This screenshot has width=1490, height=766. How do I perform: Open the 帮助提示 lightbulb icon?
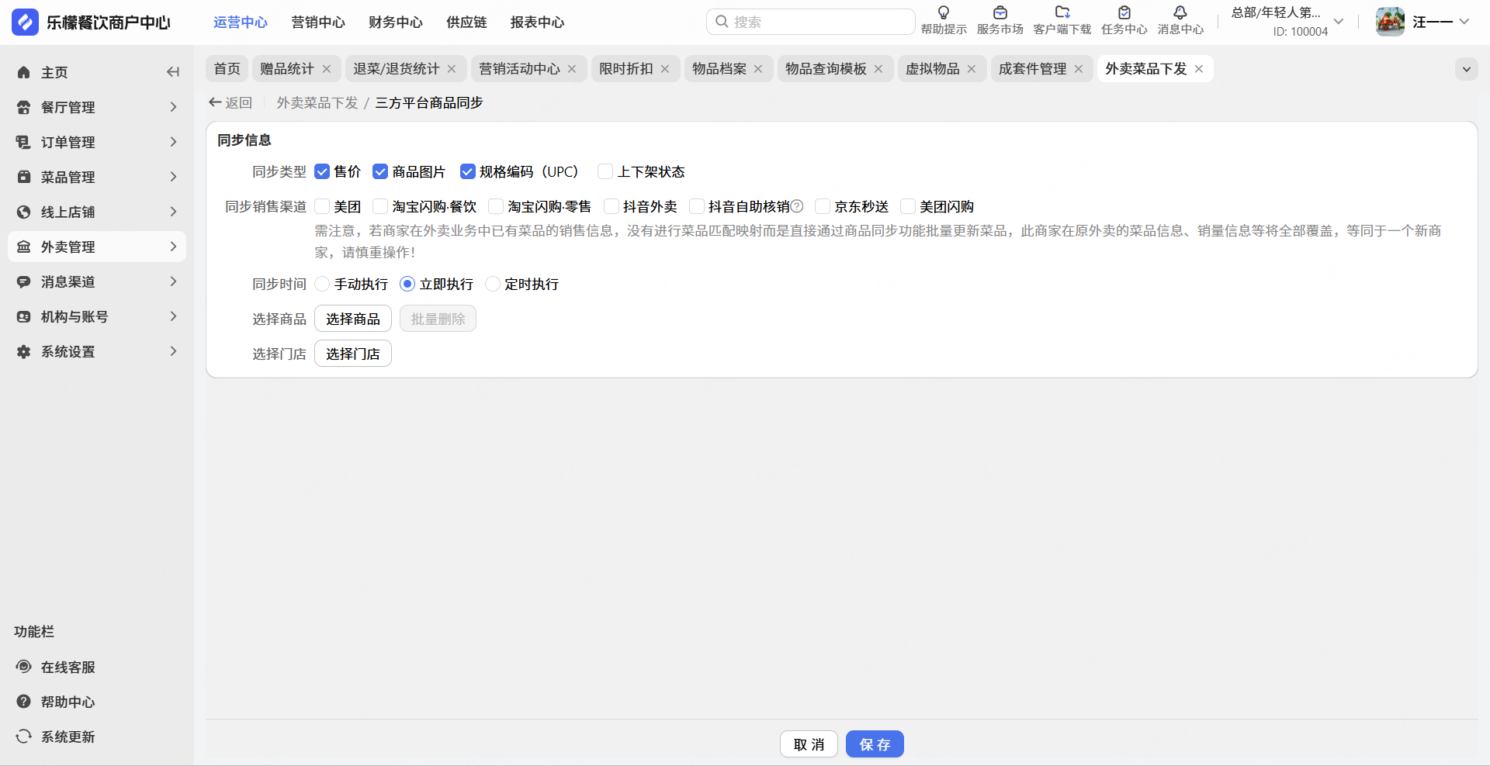tap(944, 13)
